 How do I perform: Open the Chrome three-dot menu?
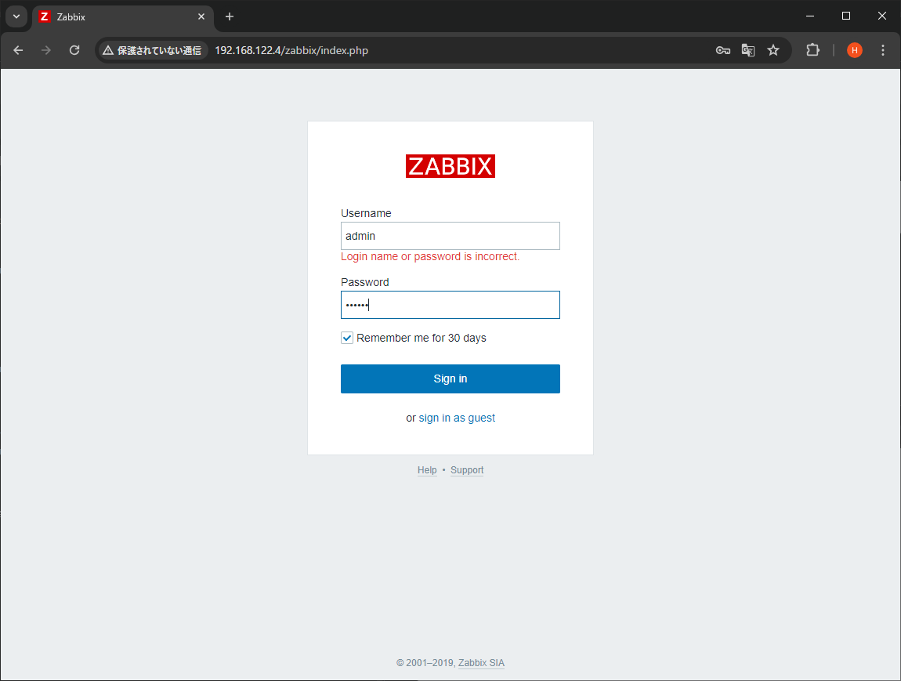pos(883,51)
